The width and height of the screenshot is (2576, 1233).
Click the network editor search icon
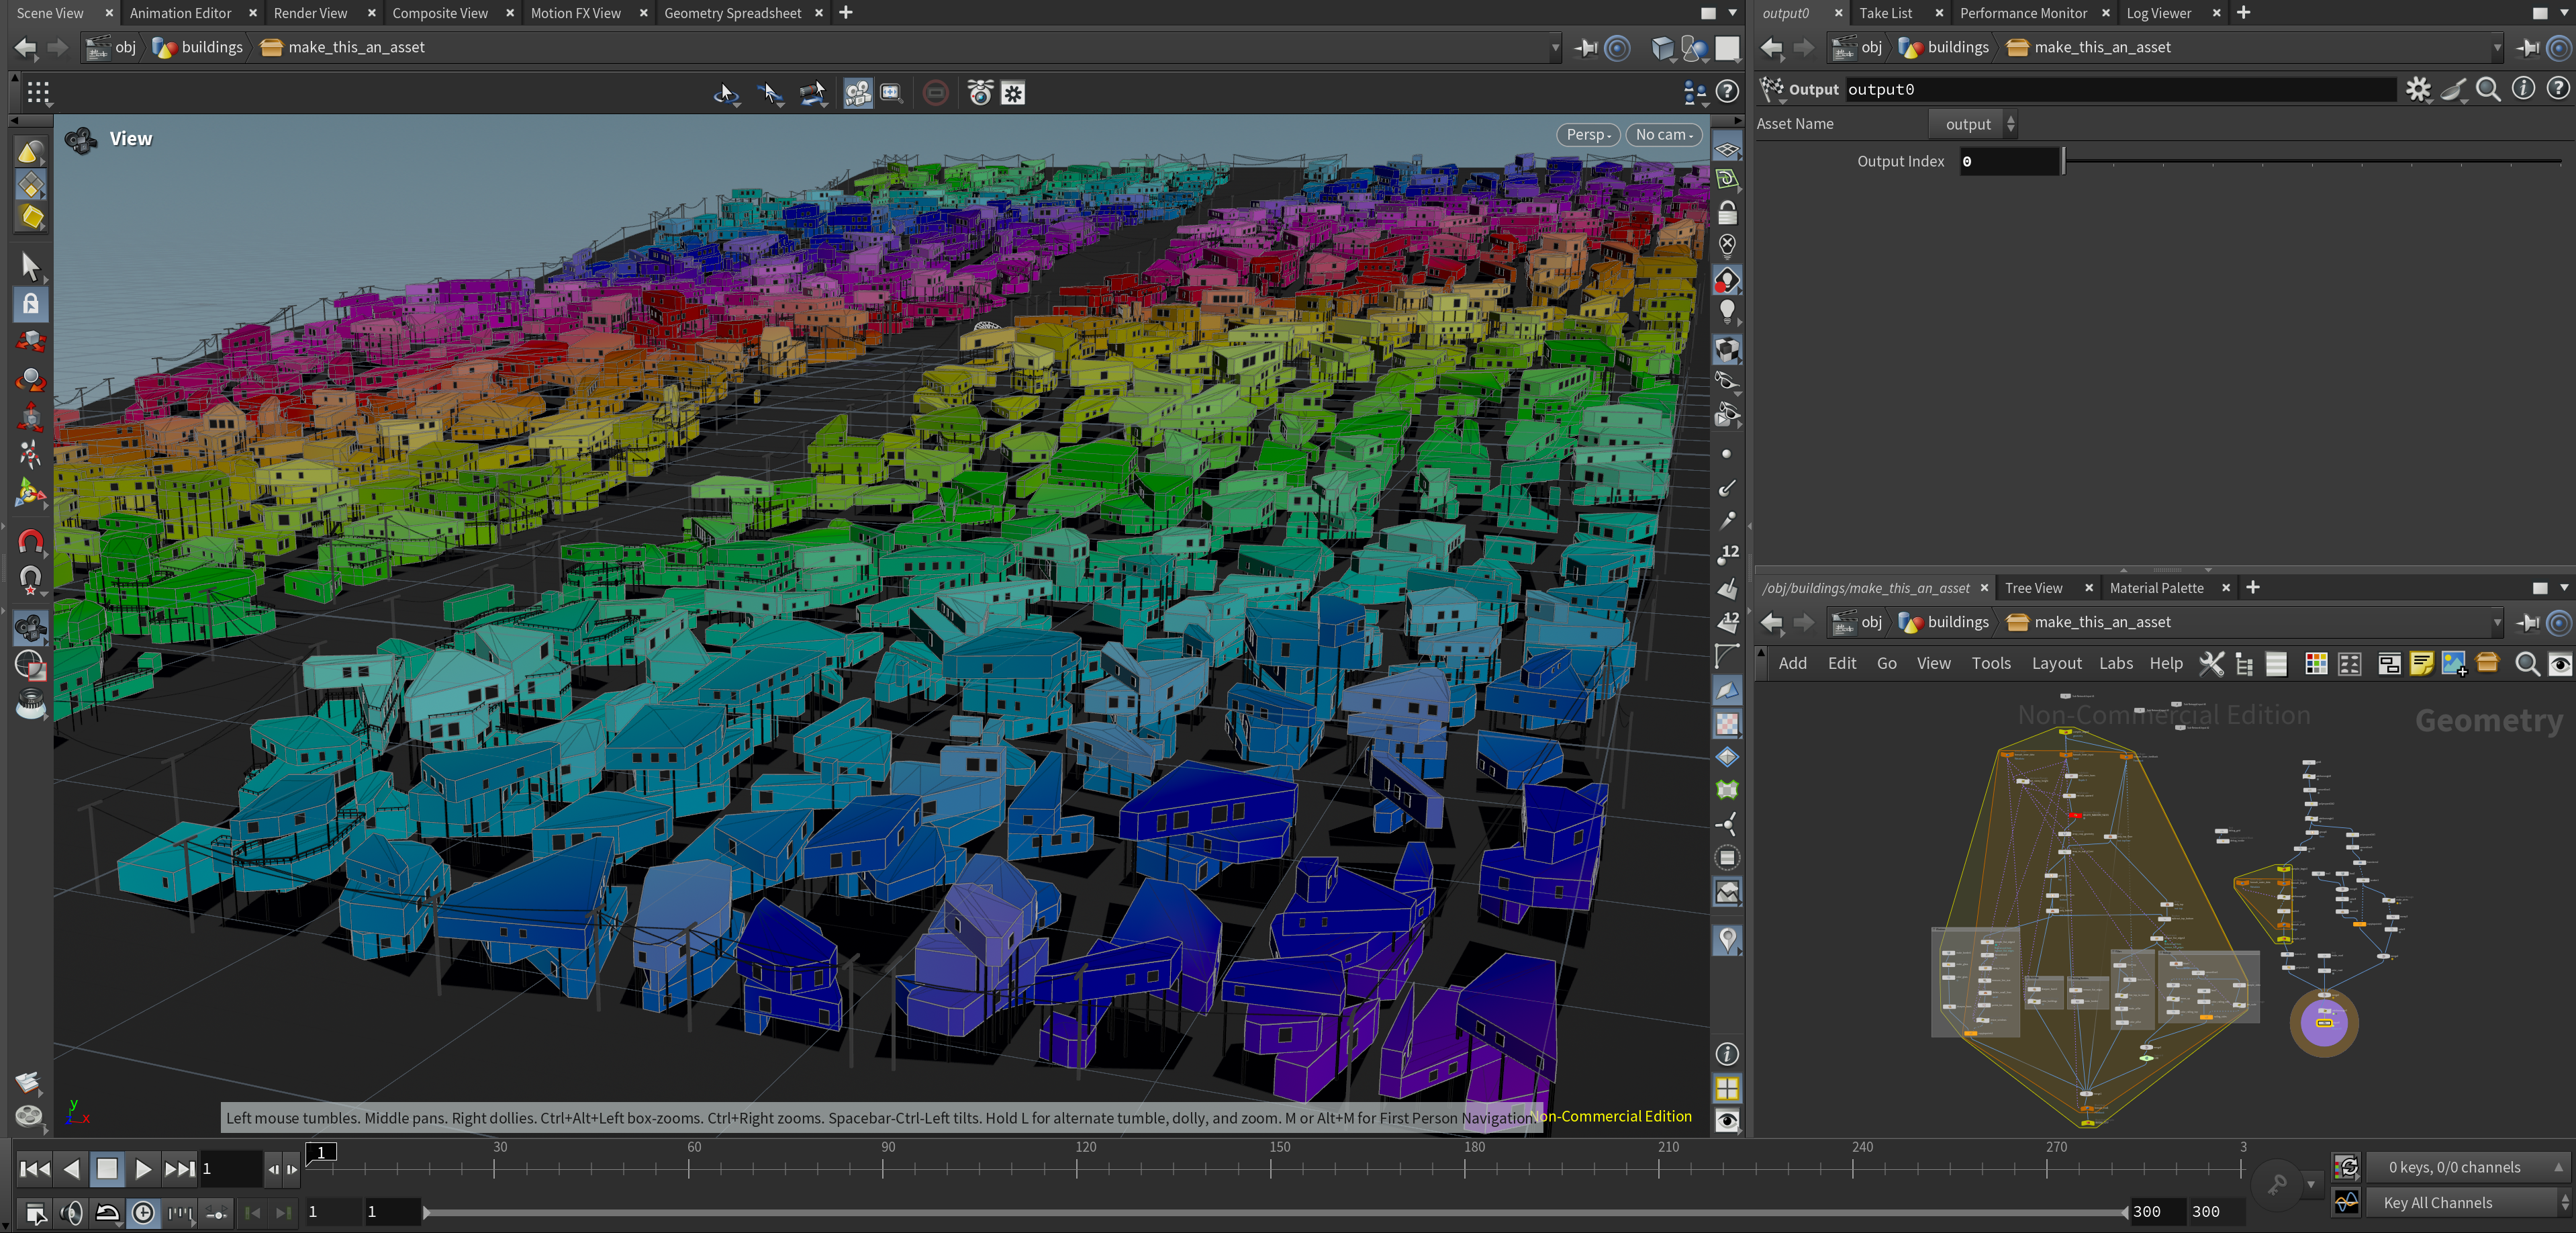[2526, 664]
